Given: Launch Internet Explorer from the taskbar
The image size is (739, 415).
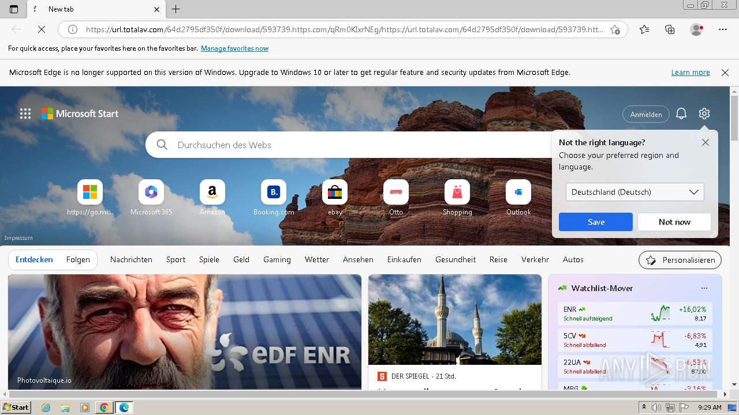Looking at the screenshot, I should pos(46,408).
